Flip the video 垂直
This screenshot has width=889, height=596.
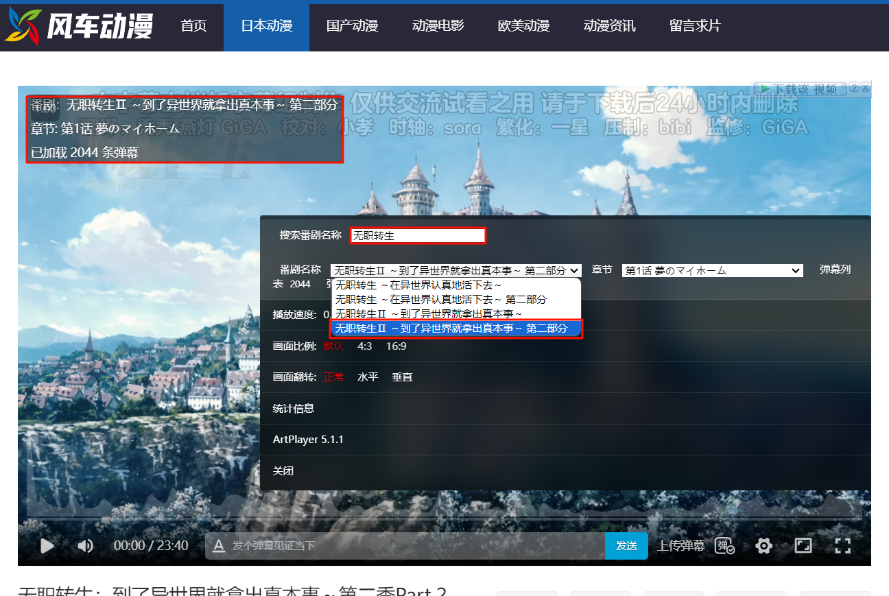[x=402, y=377]
